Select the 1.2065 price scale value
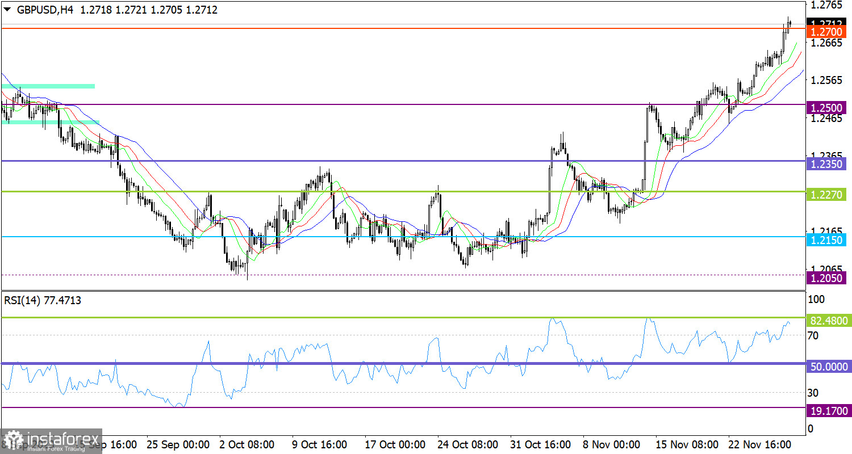 pos(826,269)
